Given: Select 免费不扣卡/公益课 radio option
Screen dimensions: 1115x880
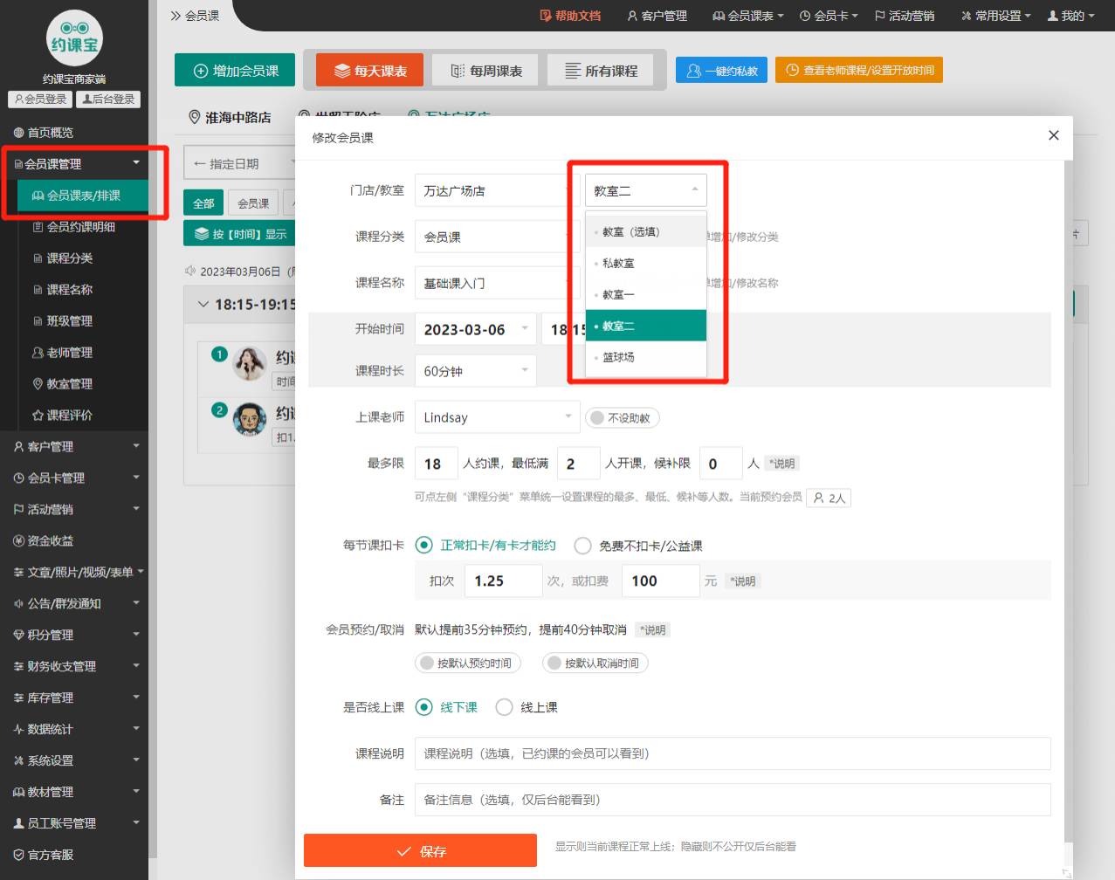Looking at the screenshot, I should [x=638, y=546].
